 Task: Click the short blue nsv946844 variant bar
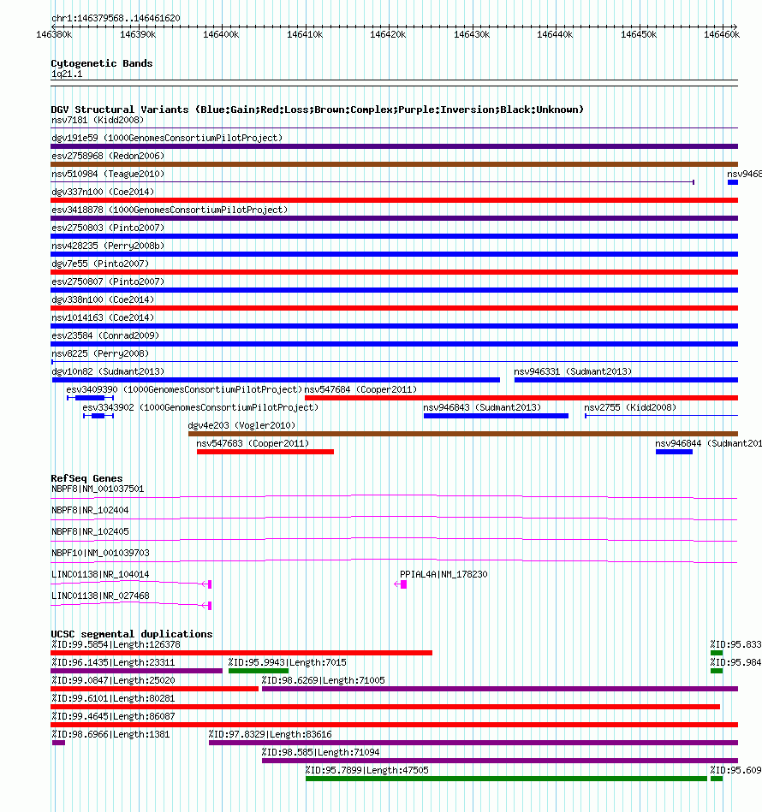coord(674,452)
